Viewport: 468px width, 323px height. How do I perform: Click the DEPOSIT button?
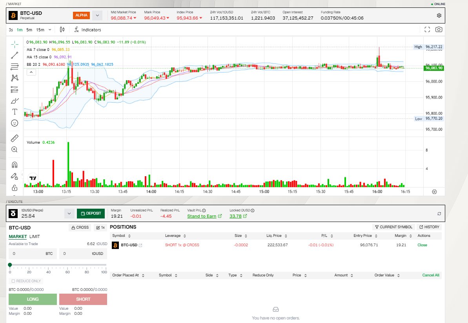point(91,214)
